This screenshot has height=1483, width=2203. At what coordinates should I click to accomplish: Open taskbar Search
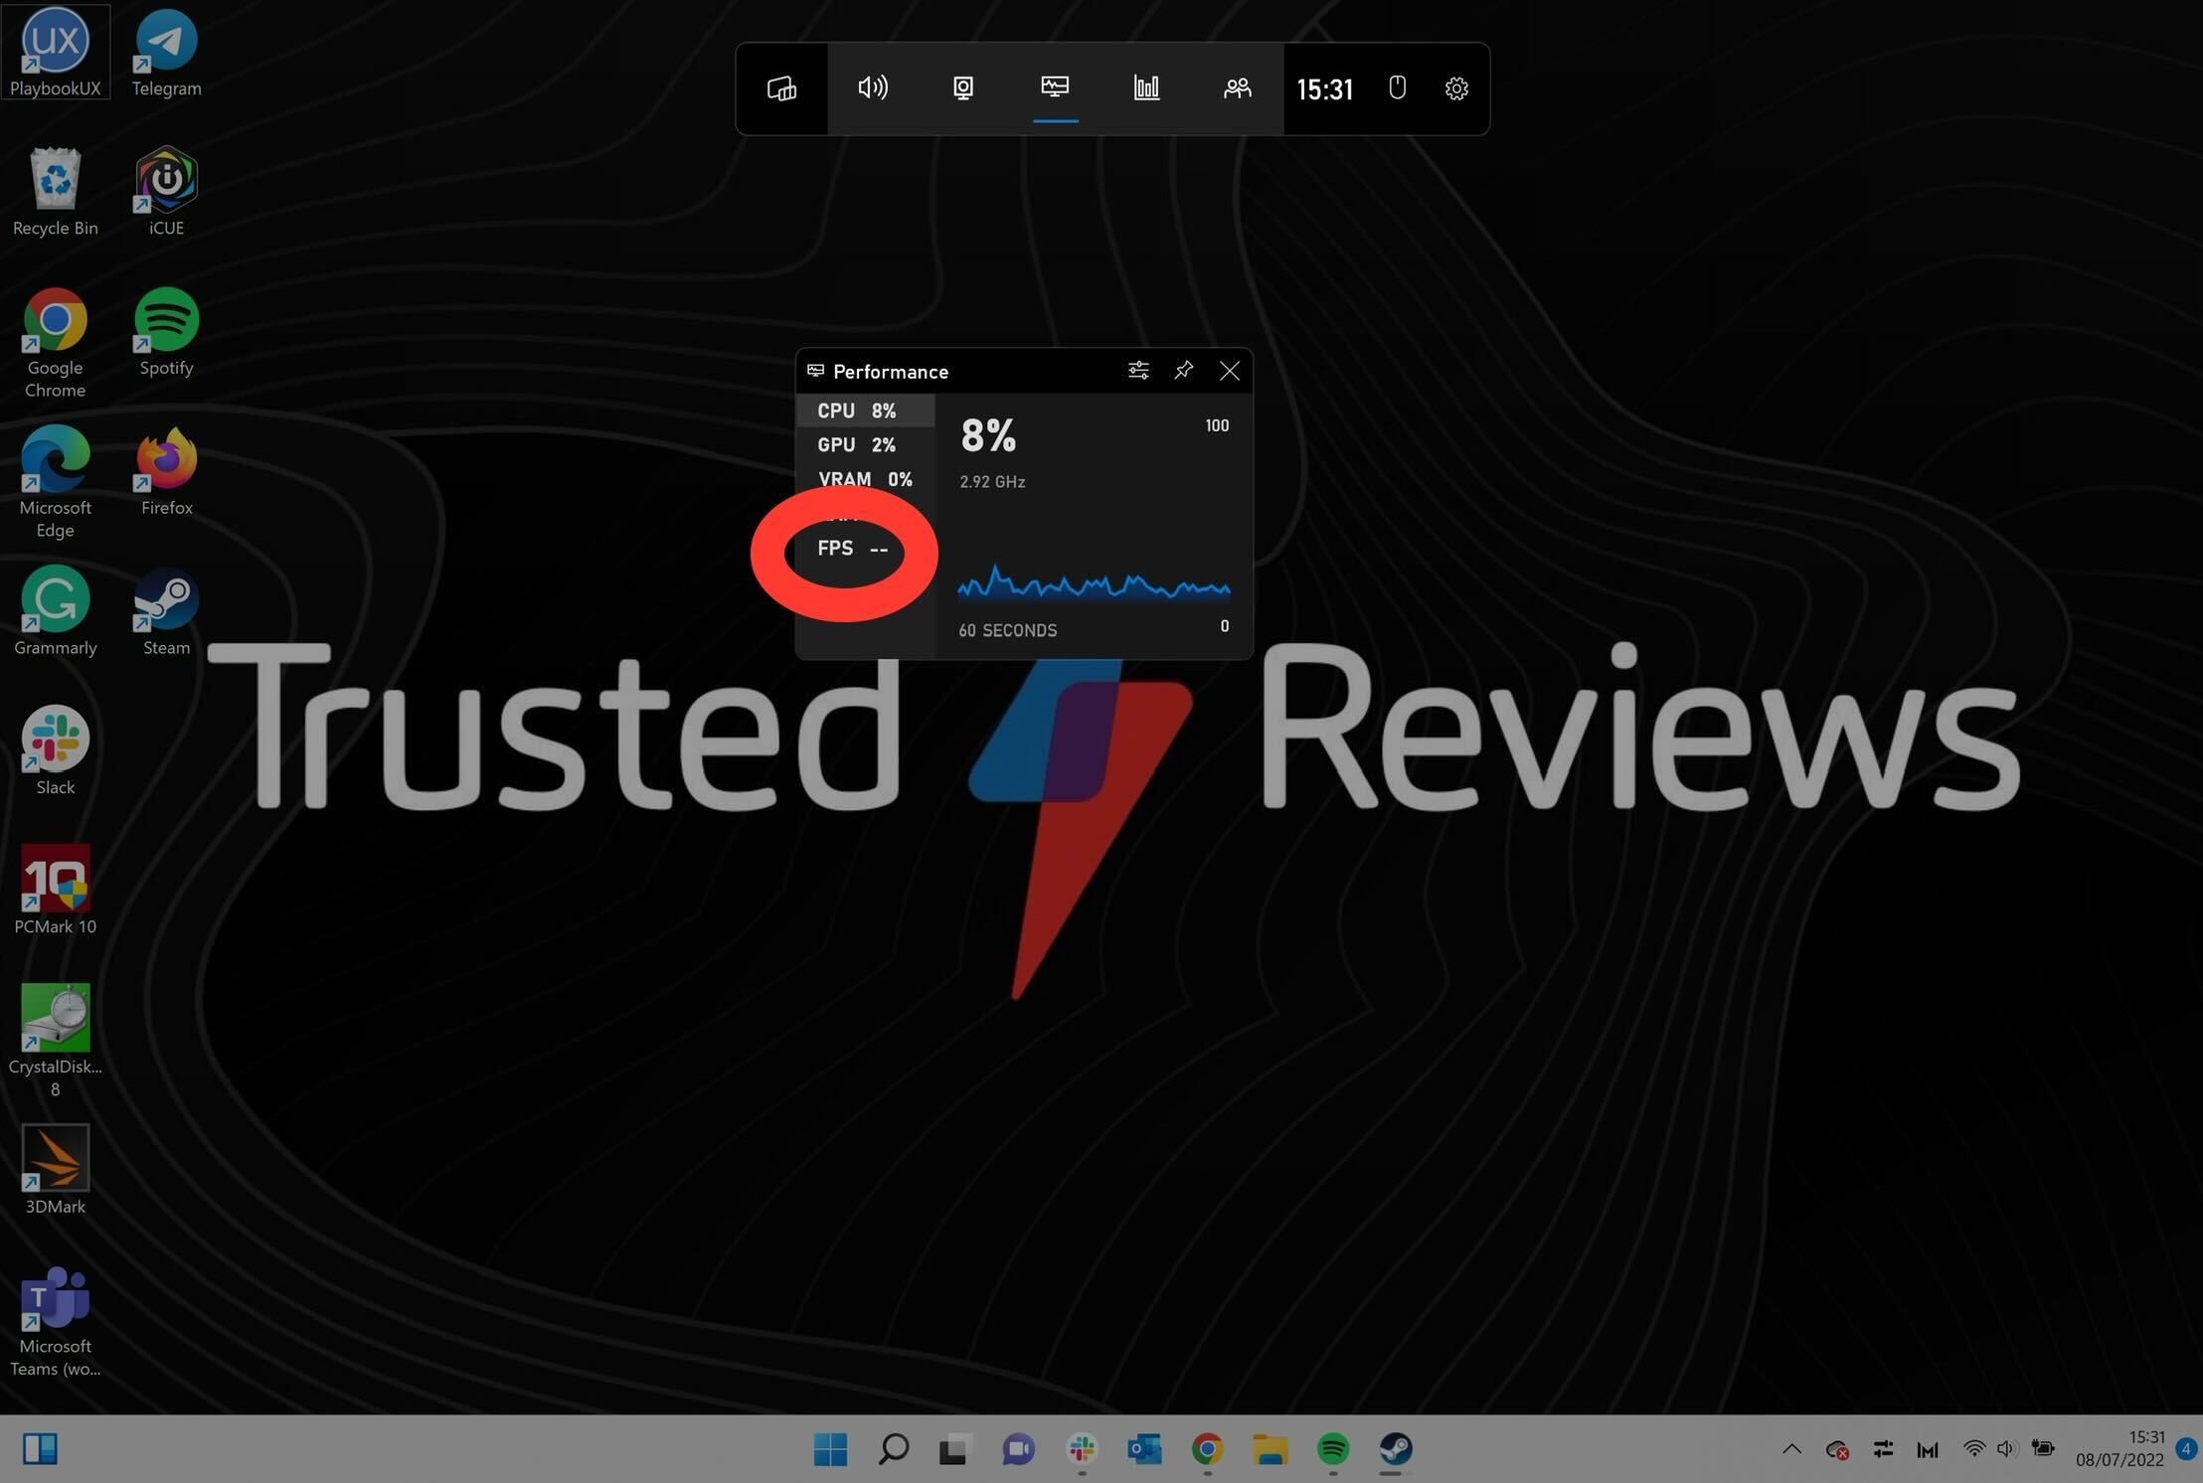click(893, 1449)
